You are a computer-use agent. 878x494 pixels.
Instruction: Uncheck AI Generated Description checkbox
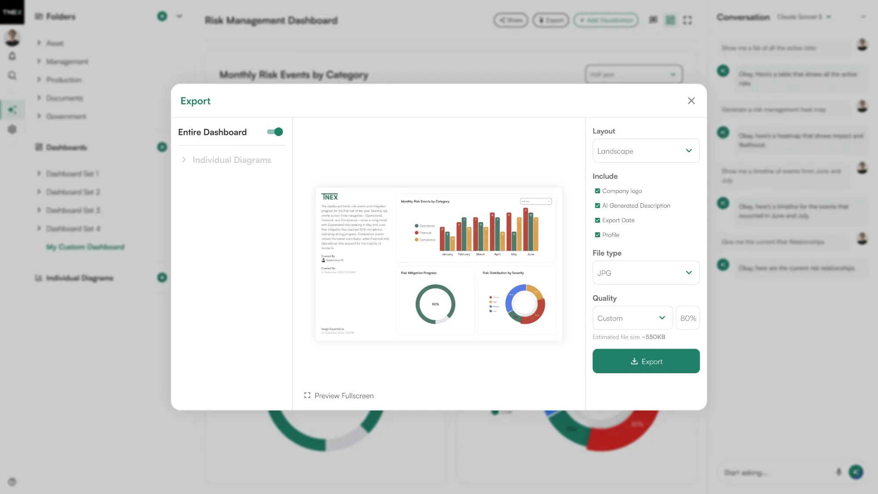(x=597, y=206)
